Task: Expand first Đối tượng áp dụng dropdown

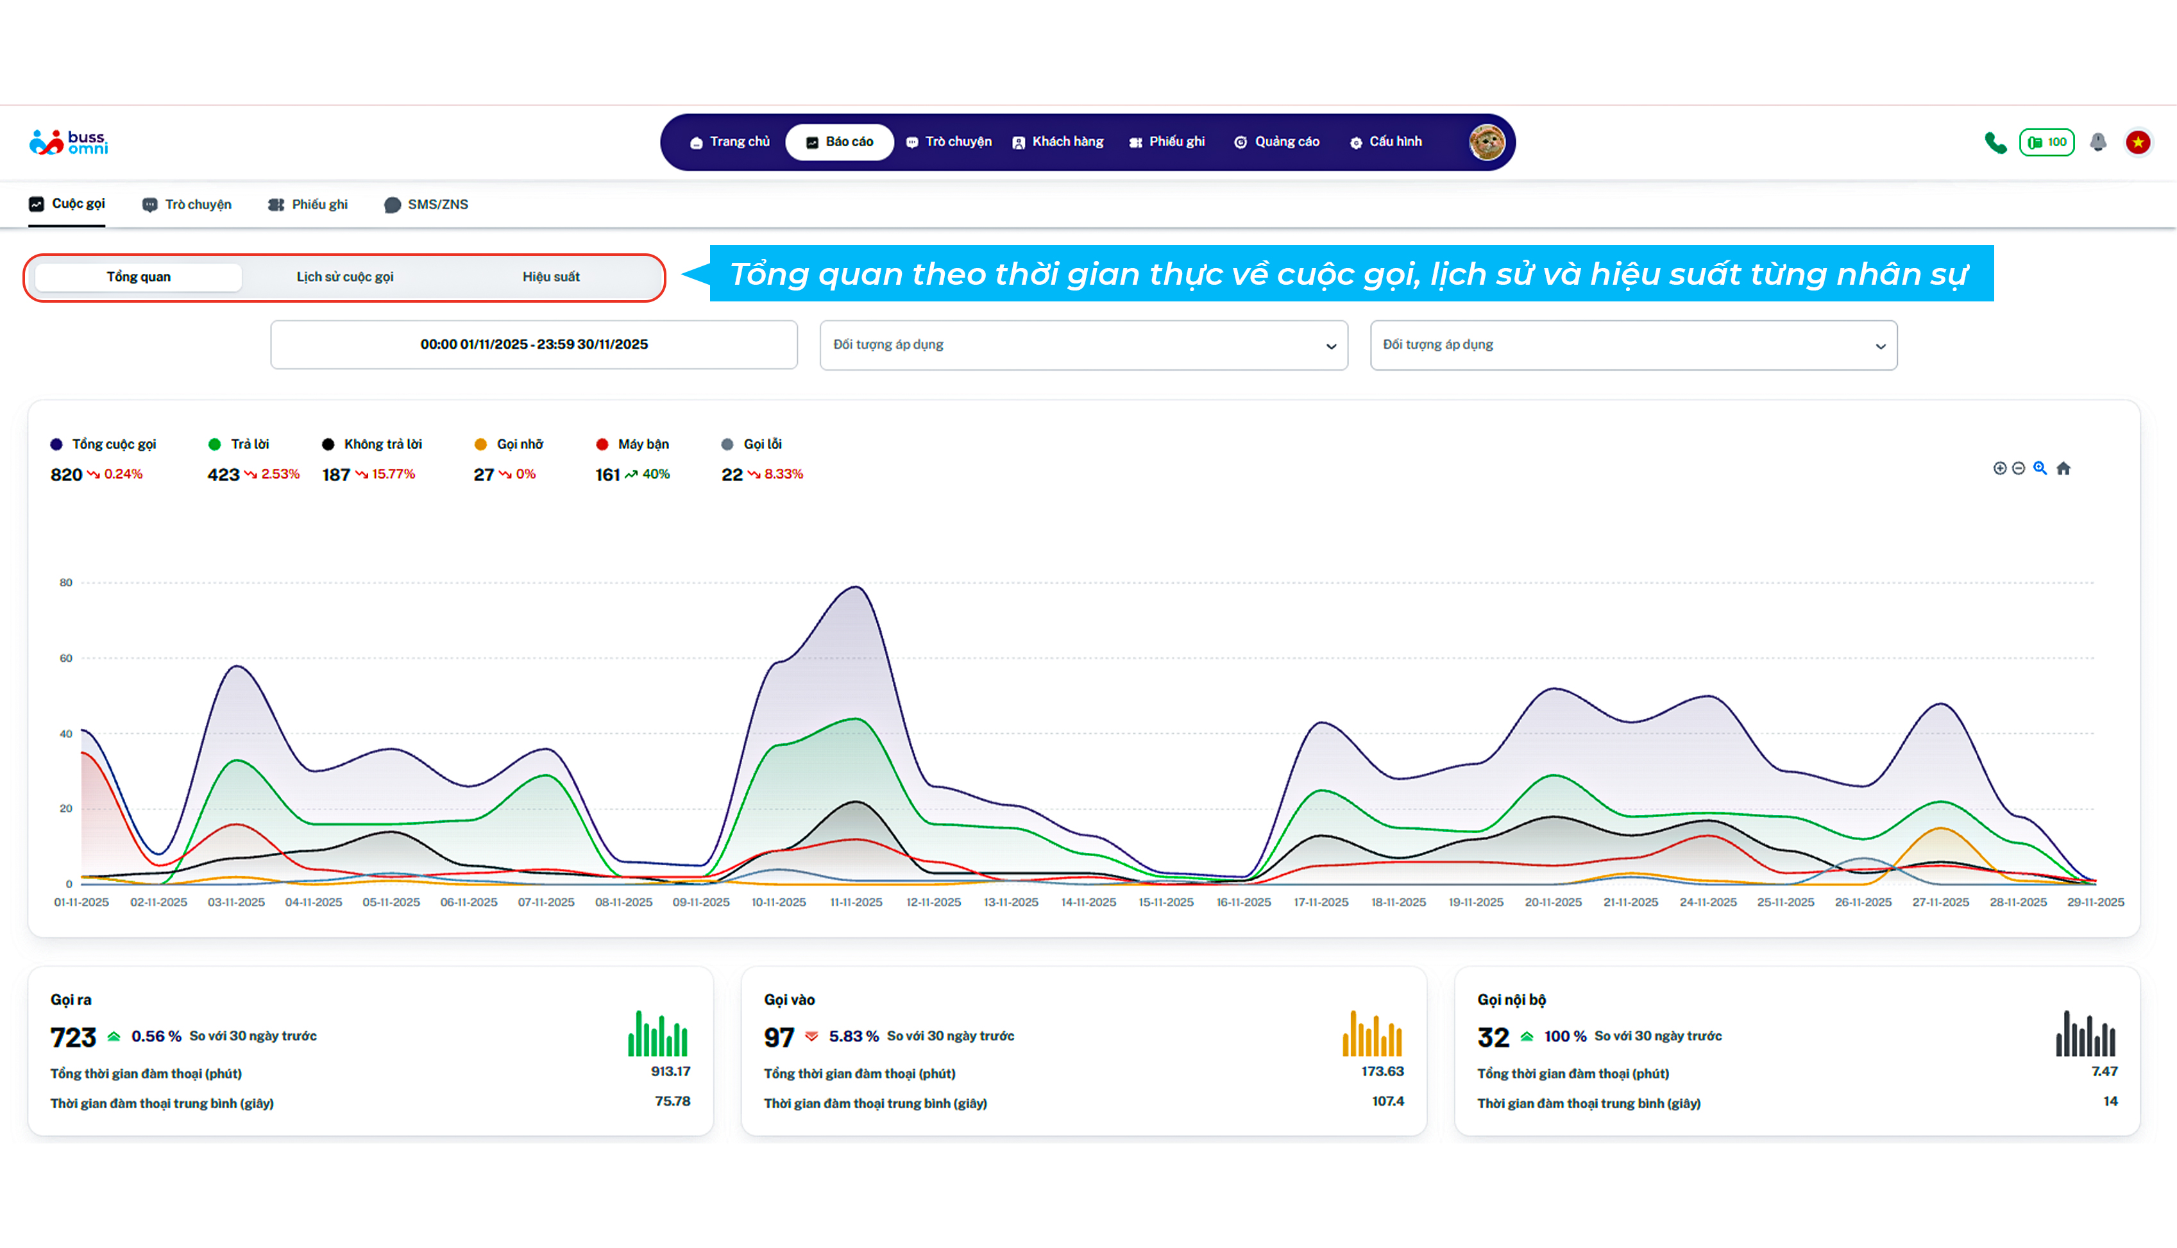Action: tap(1083, 344)
